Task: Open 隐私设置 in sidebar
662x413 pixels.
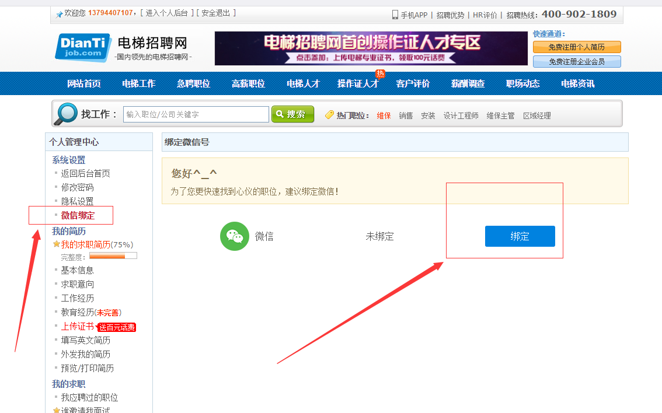Action: click(77, 201)
